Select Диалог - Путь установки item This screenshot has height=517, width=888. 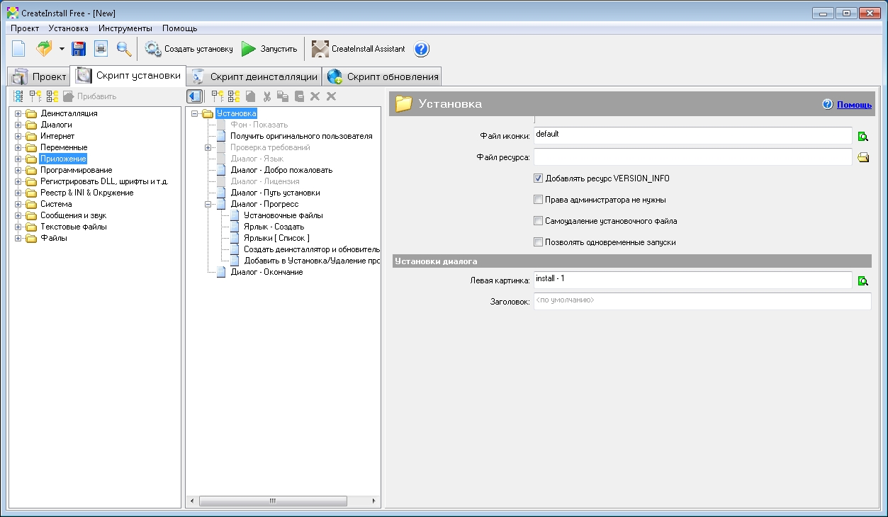click(275, 193)
